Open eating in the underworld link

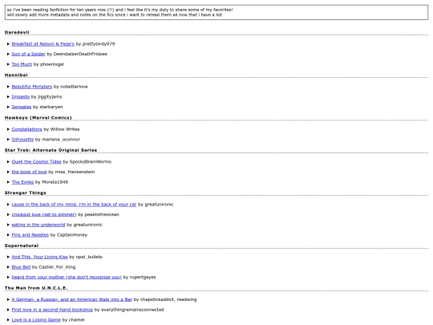point(38,225)
